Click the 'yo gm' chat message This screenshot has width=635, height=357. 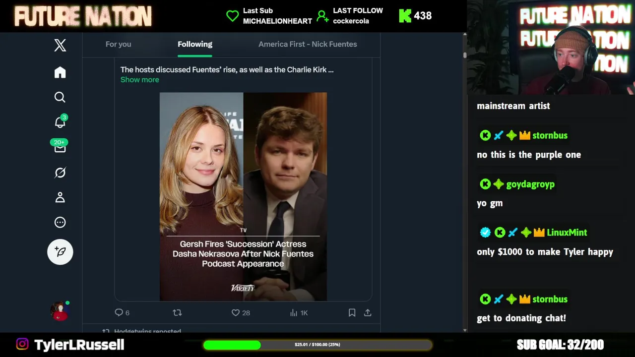pyautogui.click(x=490, y=203)
